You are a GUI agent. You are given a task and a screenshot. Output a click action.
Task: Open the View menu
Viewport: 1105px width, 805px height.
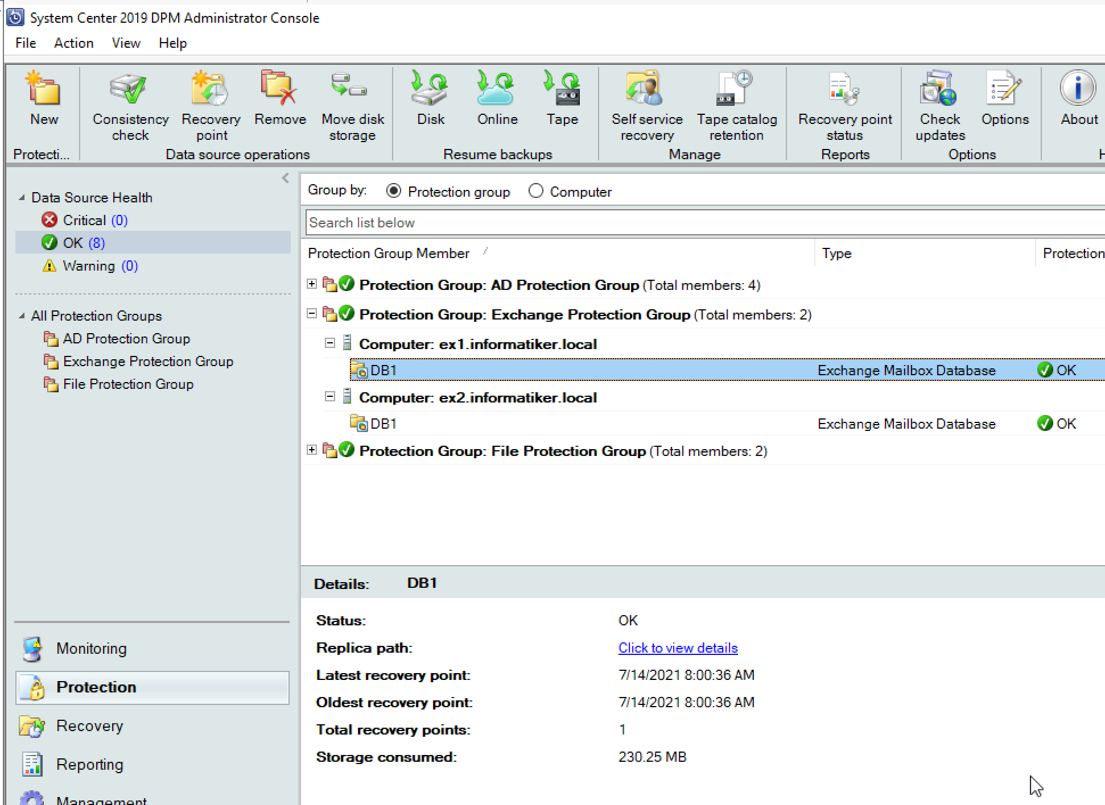126,43
